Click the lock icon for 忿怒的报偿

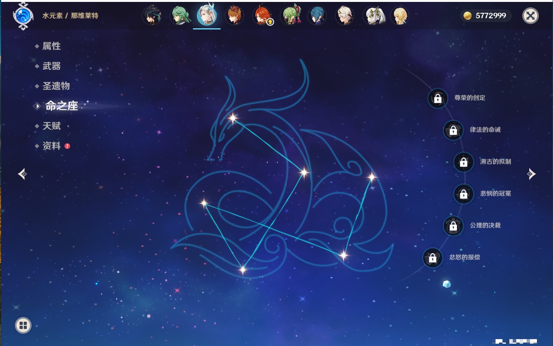tap(433, 258)
